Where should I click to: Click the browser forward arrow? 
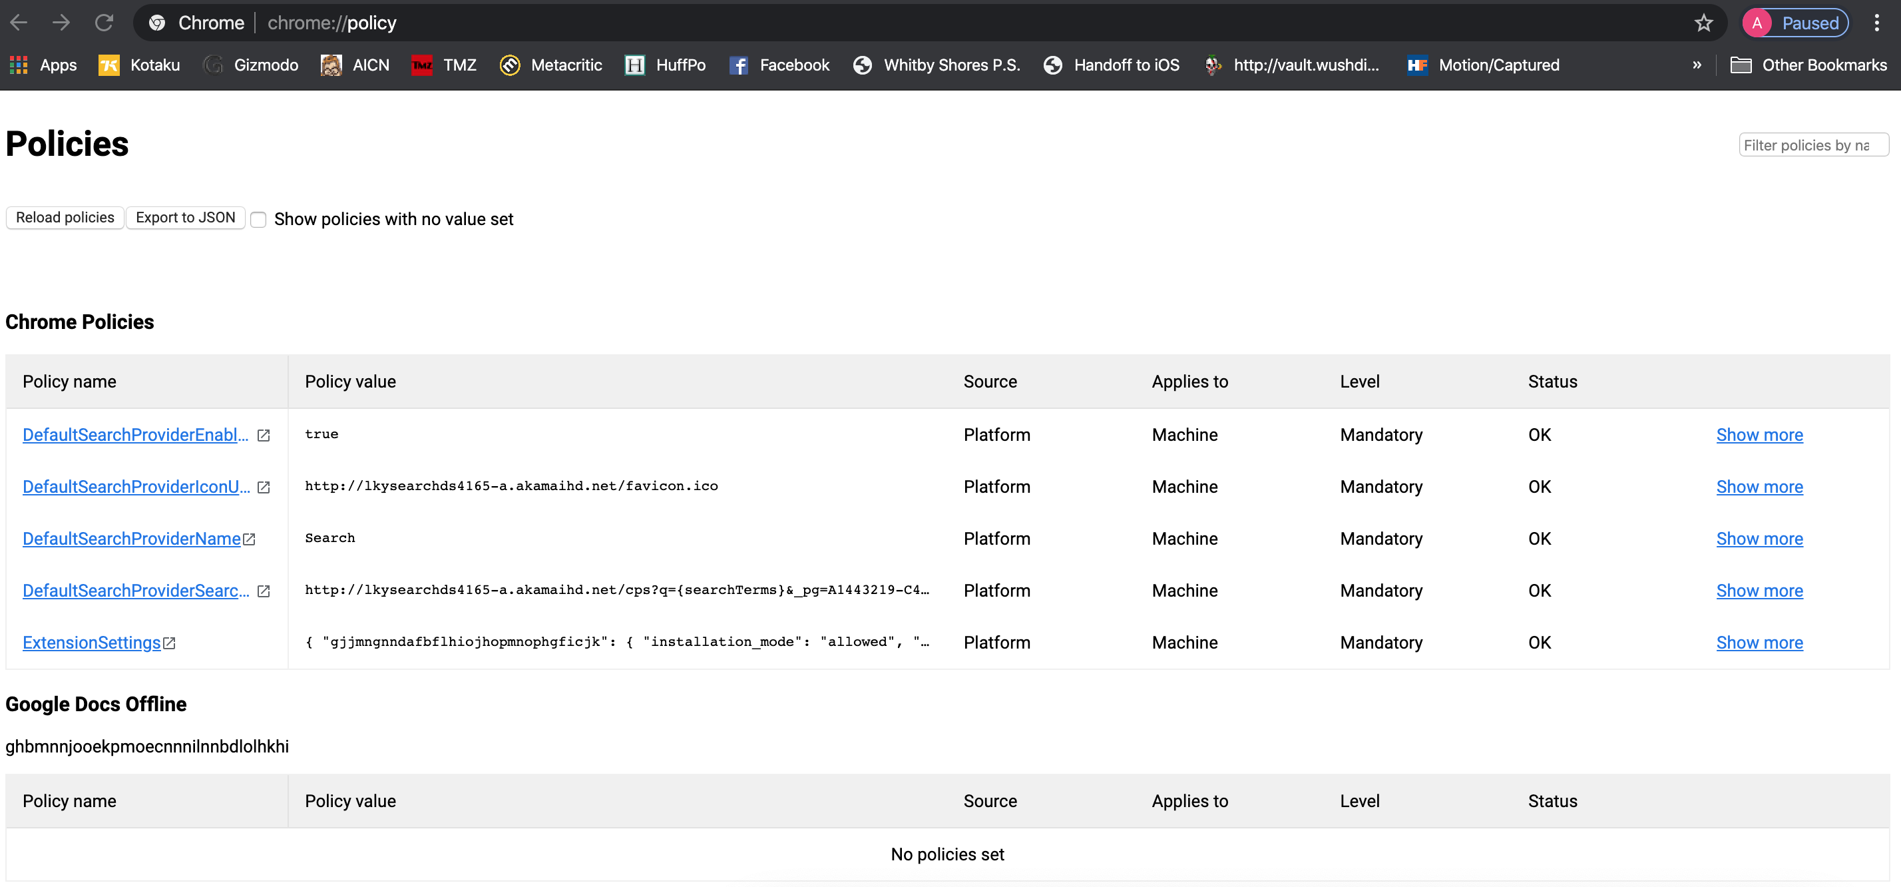(61, 23)
